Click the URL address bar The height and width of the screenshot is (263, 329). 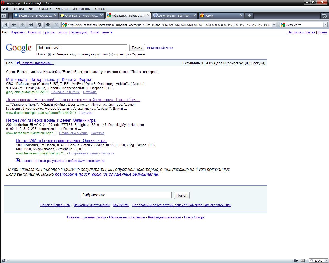point(169,25)
